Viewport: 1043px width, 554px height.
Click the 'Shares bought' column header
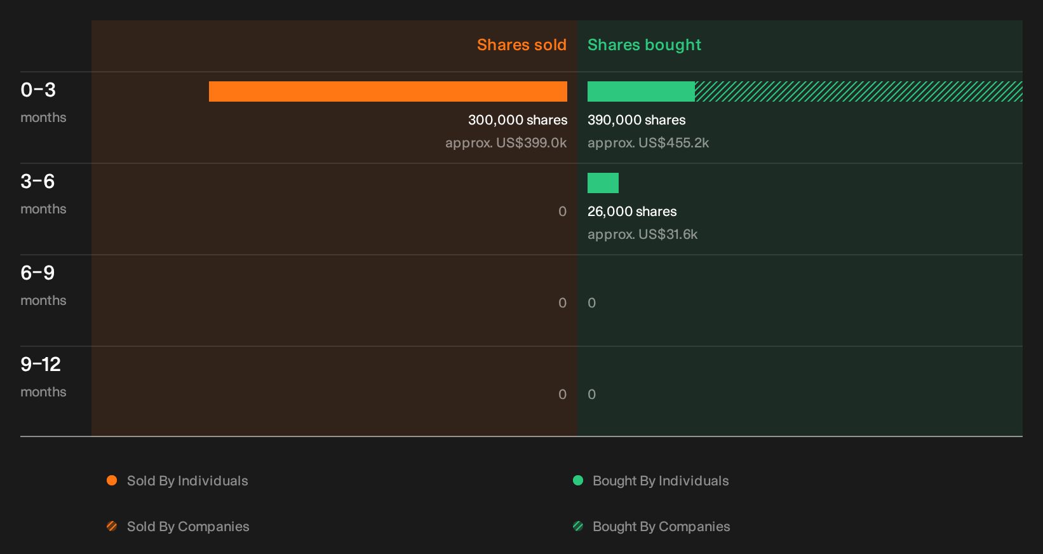pos(644,45)
